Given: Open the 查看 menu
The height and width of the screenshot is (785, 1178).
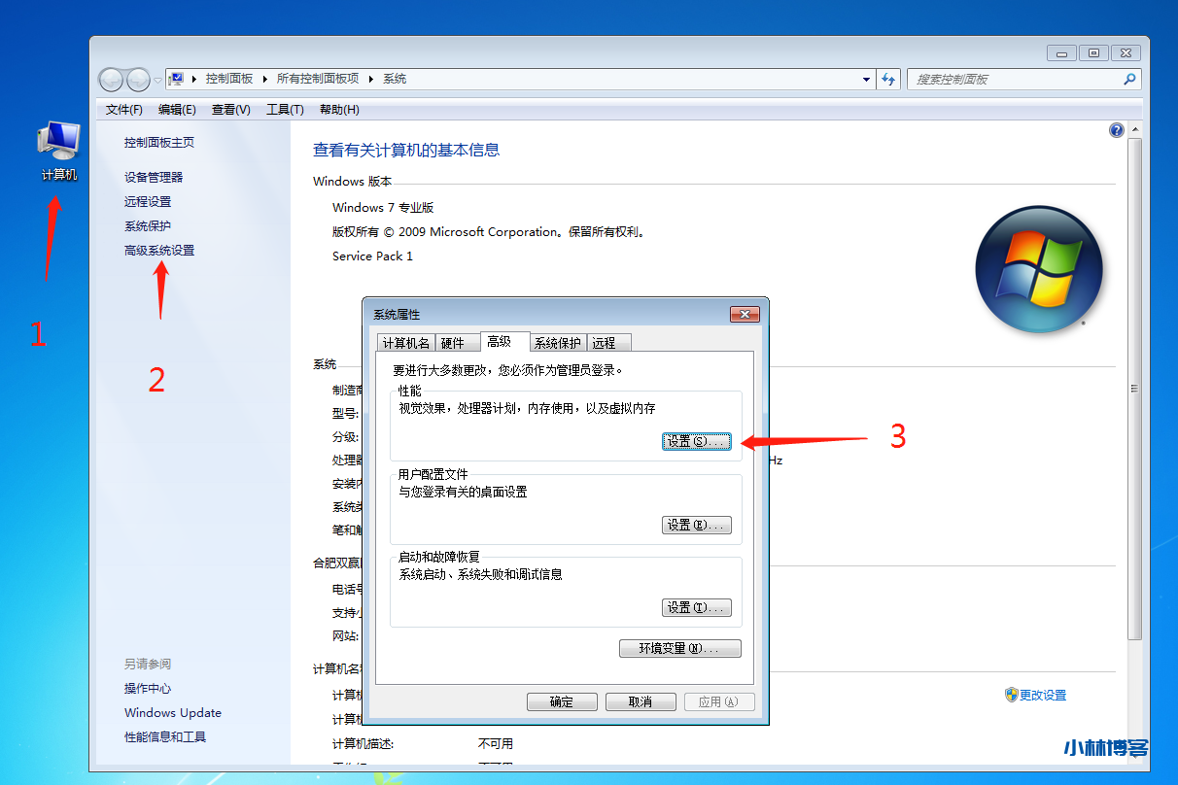Looking at the screenshot, I should pyautogui.click(x=229, y=109).
